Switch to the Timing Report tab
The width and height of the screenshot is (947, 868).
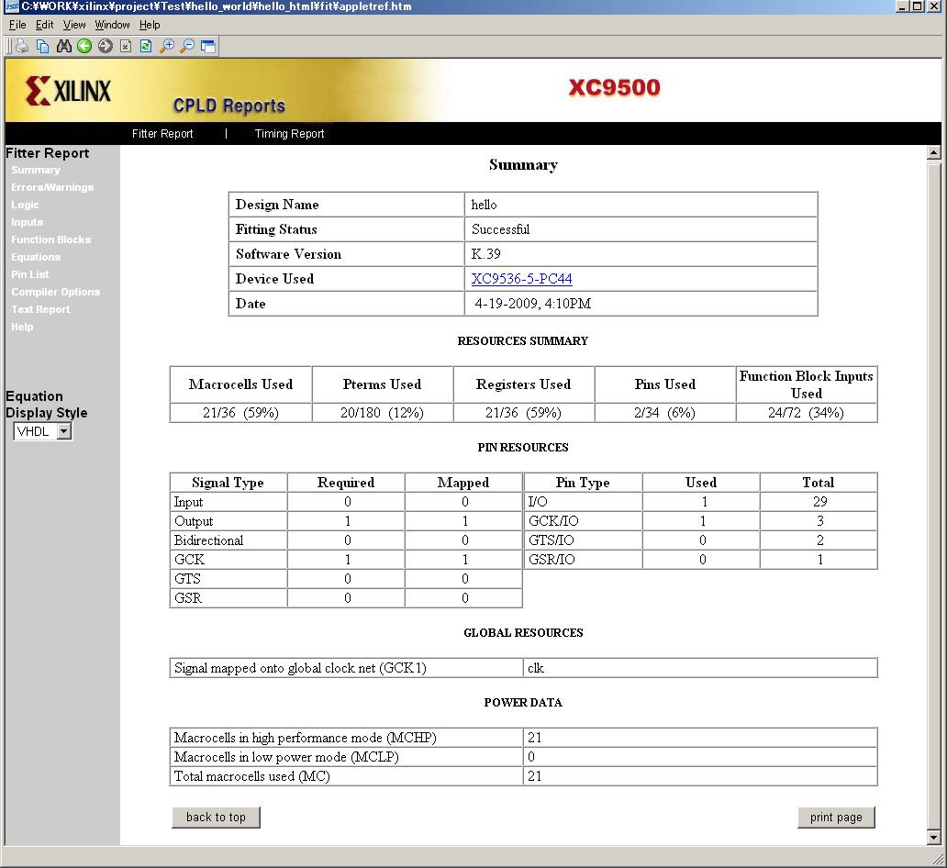coord(289,133)
